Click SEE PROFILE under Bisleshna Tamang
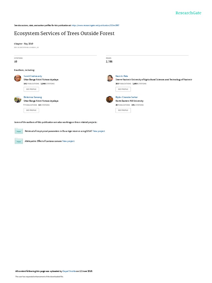The height and width of the screenshot is (283, 212). click(31, 110)
